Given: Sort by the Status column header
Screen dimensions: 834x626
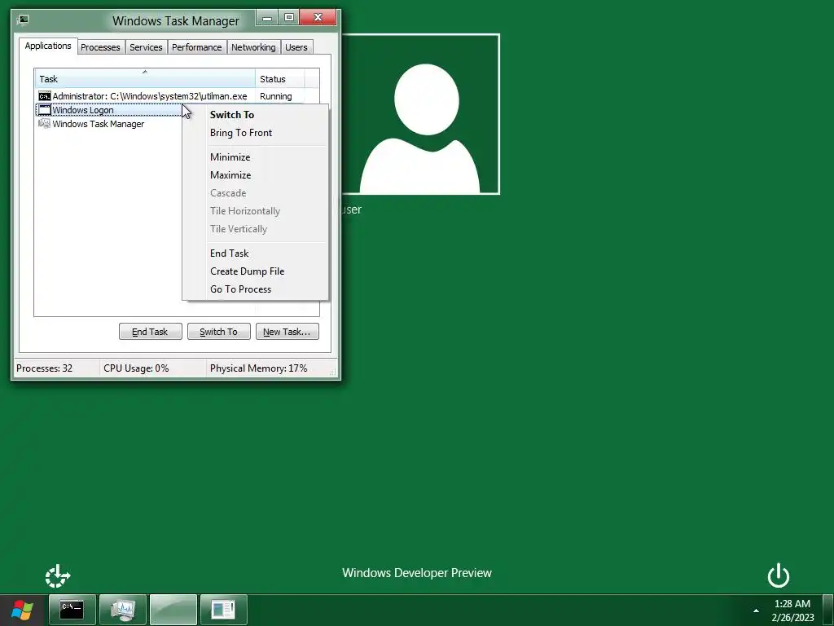Looking at the screenshot, I should [280, 79].
